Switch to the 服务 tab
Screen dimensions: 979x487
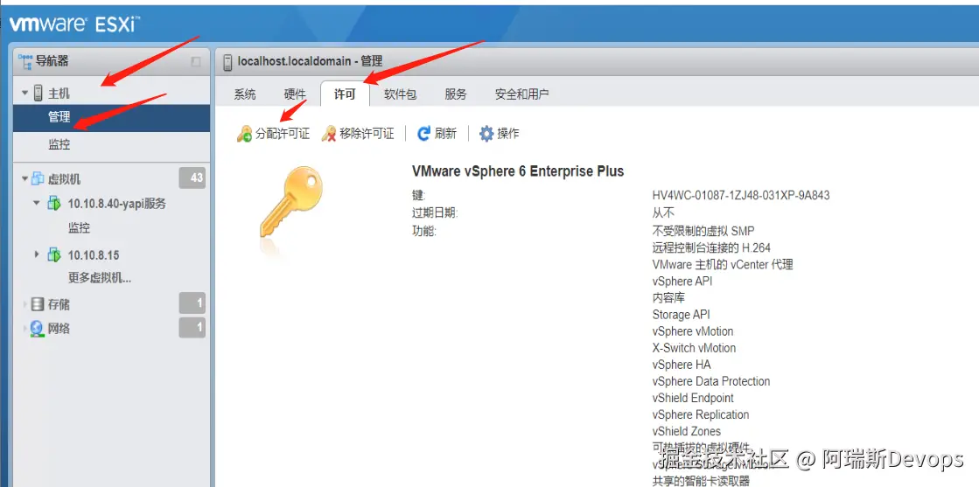(x=456, y=94)
